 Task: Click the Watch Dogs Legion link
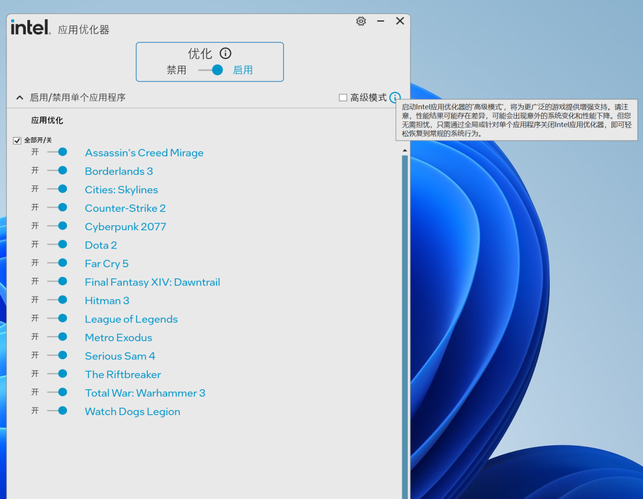tap(132, 412)
